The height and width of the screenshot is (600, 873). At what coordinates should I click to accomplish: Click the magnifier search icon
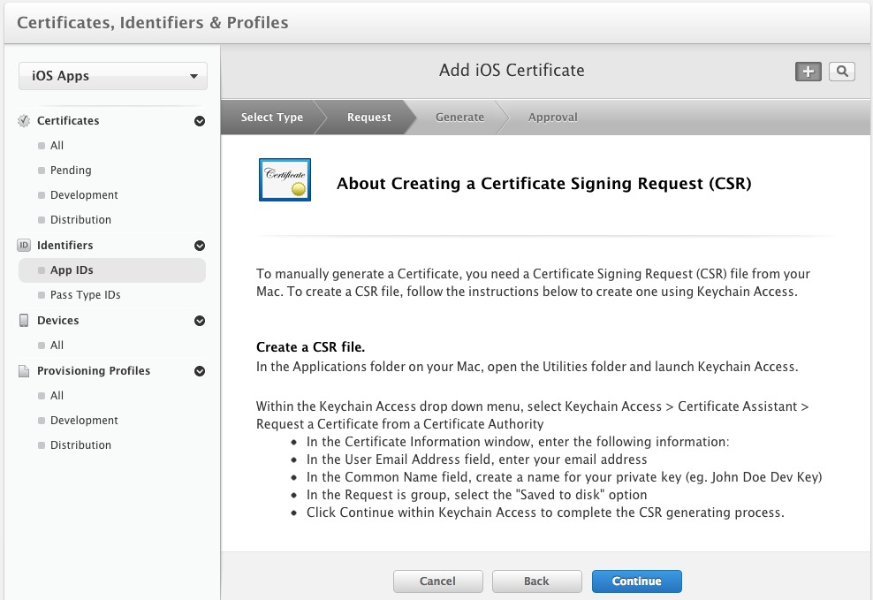pos(842,72)
